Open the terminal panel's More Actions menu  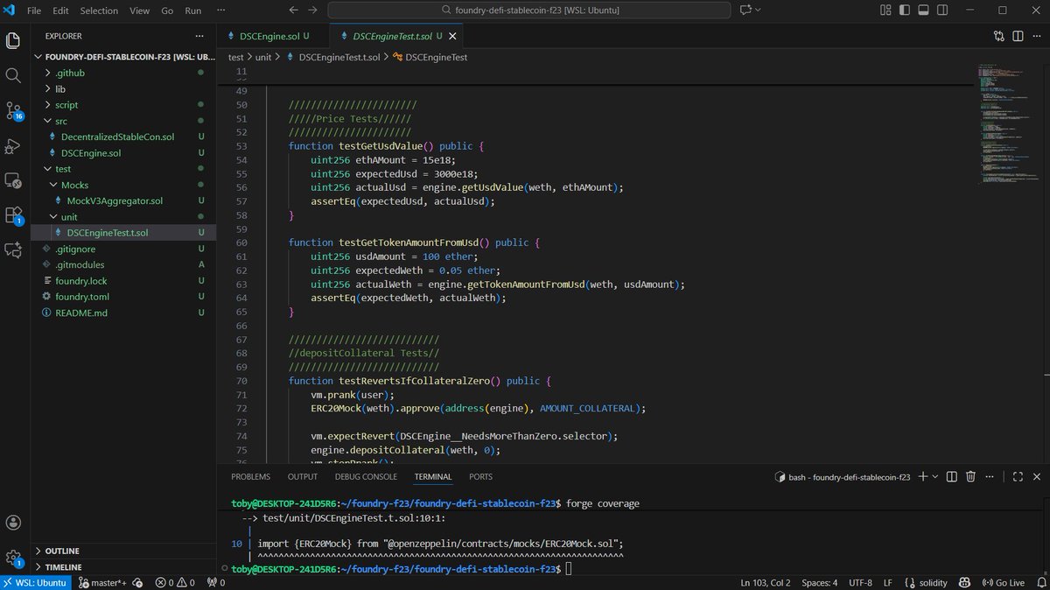coord(989,476)
